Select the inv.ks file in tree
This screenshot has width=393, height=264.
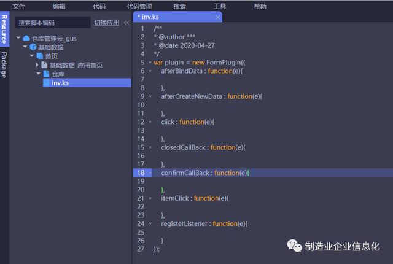[x=87, y=83]
